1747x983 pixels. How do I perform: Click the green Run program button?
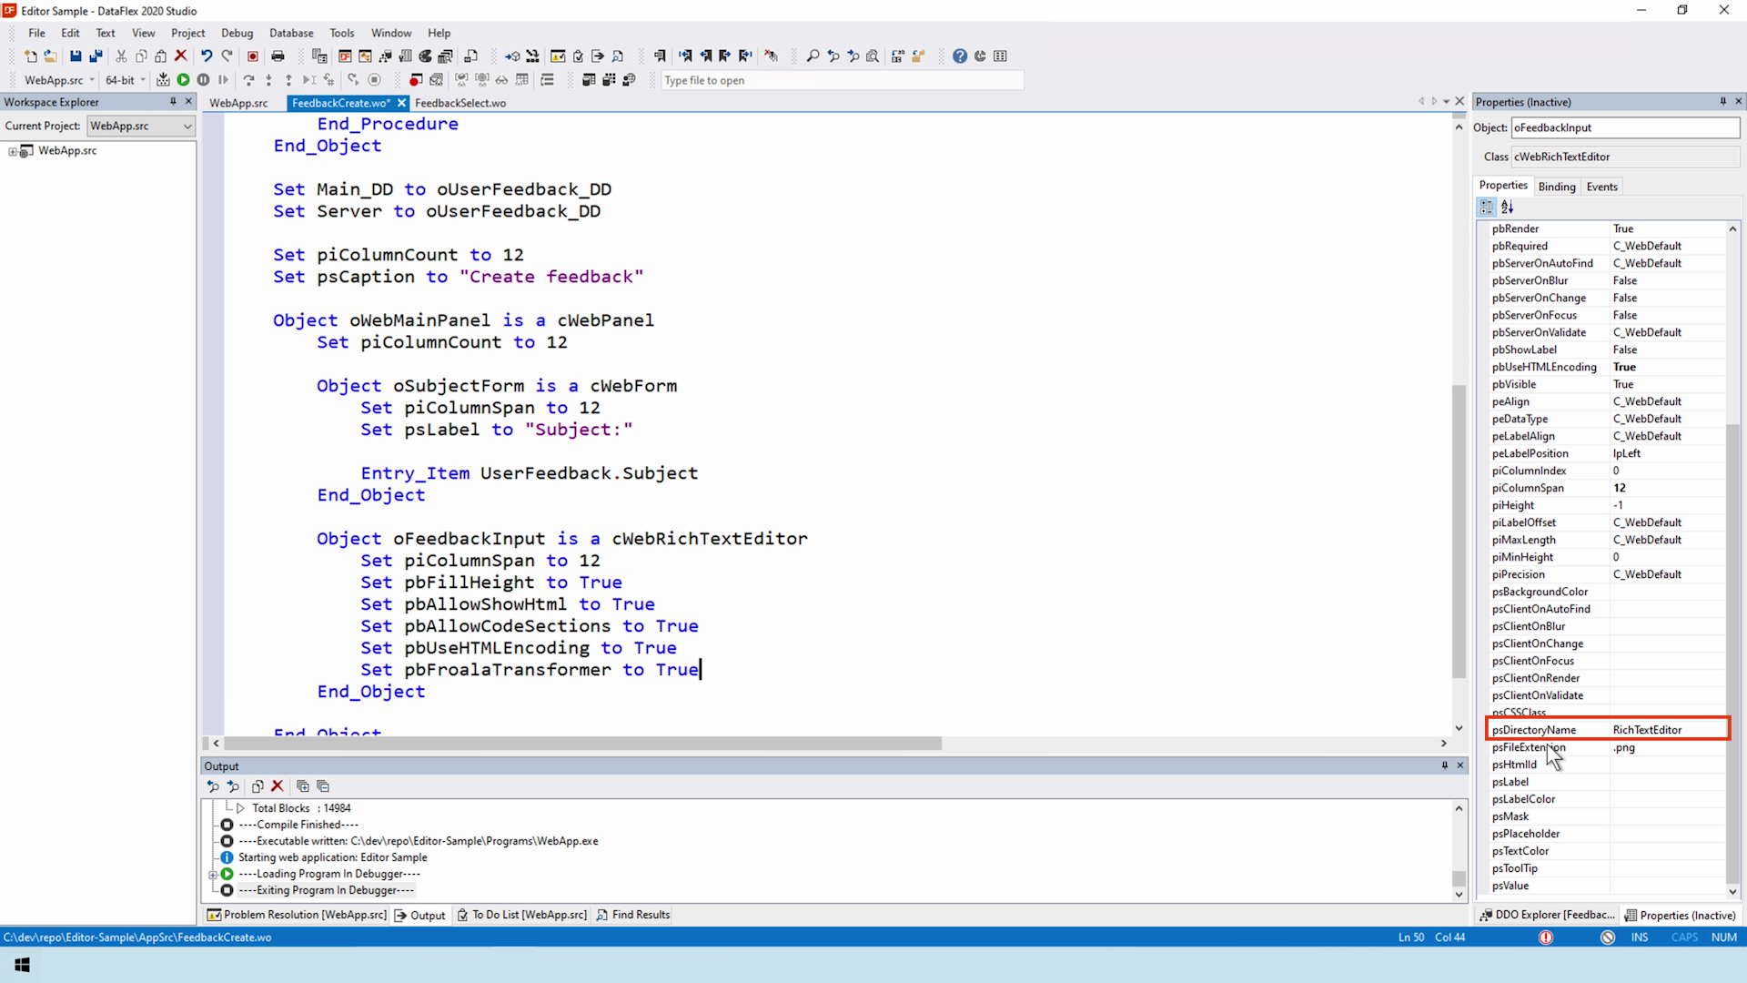coord(183,80)
